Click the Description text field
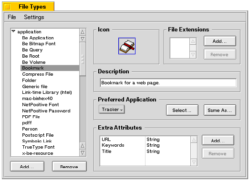 [x=168, y=83]
